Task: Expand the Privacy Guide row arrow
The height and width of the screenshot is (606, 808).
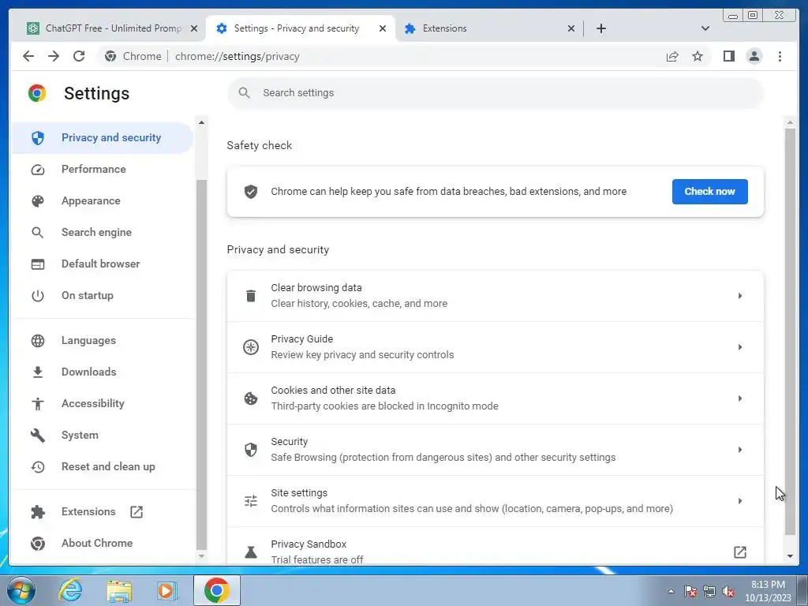Action: click(x=740, y=347)
